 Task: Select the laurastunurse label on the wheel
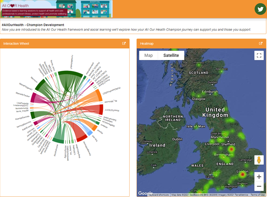pos(22,108)
